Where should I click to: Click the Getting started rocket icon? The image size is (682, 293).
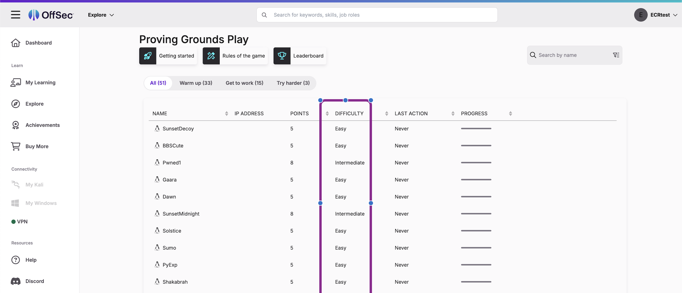pos(148,56)
